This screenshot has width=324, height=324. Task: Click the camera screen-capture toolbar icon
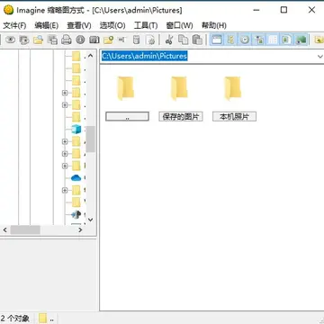(94, 40)
